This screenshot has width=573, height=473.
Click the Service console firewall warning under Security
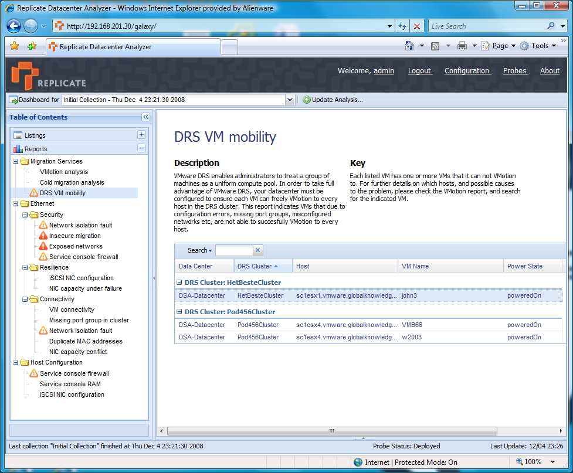[43, 257]
